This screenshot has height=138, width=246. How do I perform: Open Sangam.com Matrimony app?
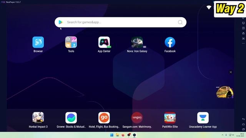coord(137,118)
